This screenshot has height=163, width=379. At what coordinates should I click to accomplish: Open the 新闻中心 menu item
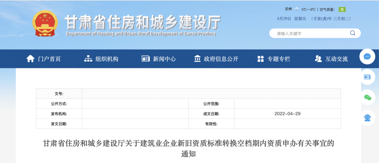click(x=164, y=59)
